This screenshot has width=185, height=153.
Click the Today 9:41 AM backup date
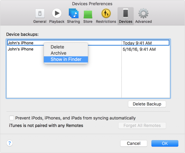(137, 43)
